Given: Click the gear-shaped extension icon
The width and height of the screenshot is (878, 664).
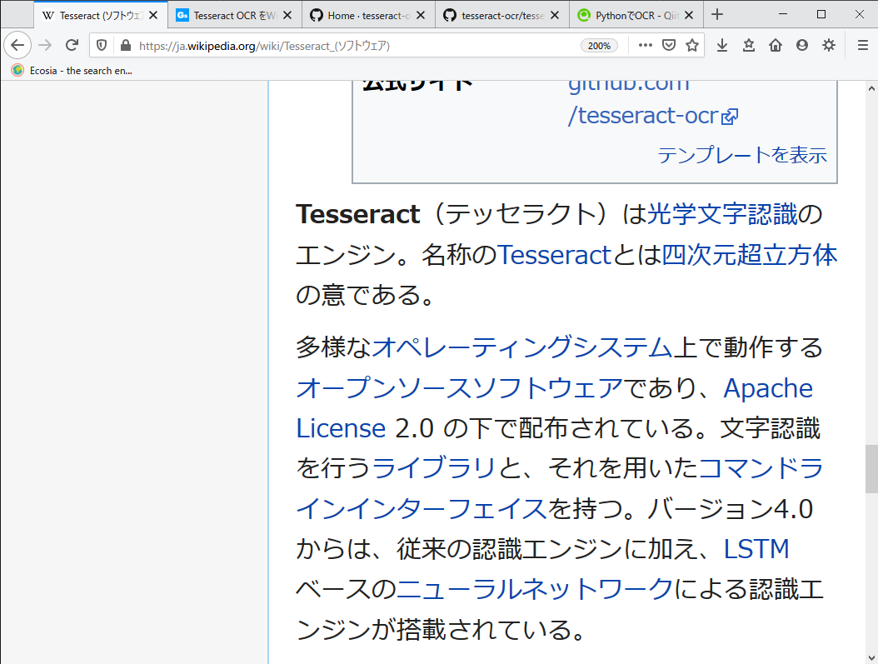Looking at the screenshot, I should click(x=828, y=45).
